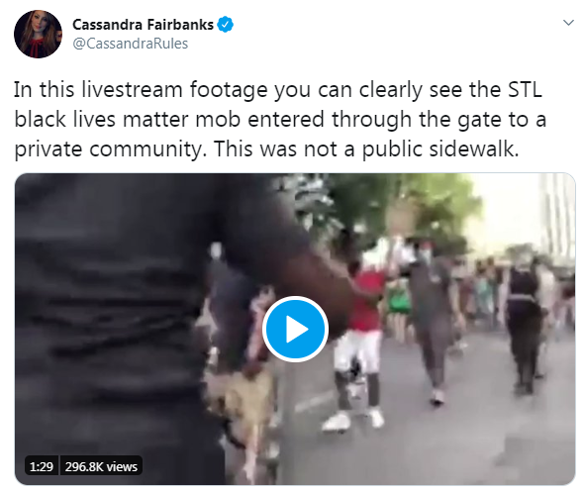
Task: Open Cassandra Fairbanks profile avatar
Action: tap(38, 34)
